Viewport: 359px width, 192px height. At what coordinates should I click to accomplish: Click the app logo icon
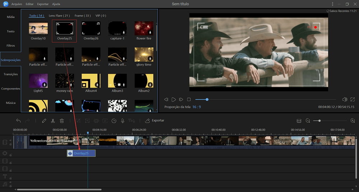click(x=5, y=4)
